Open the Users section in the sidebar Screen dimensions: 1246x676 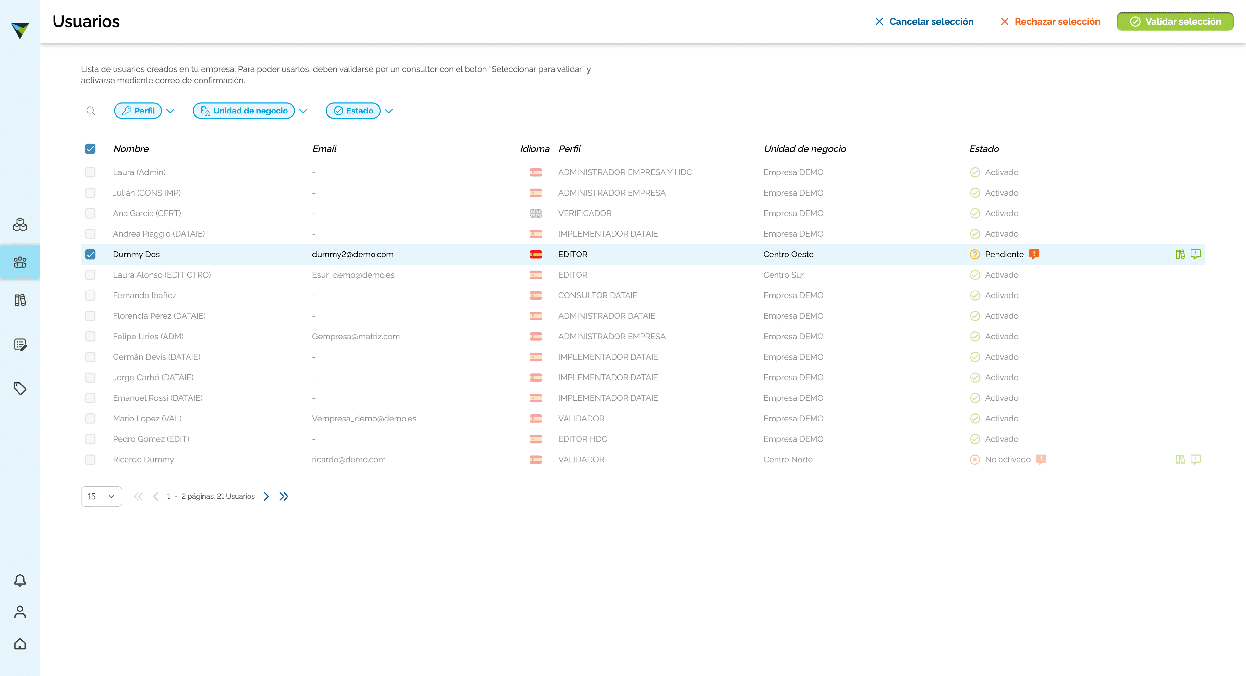click(x=20, y=262)
